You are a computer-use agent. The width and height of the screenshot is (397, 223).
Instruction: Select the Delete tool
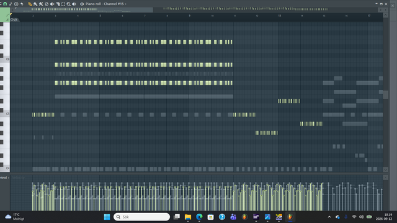click(47, 4)
